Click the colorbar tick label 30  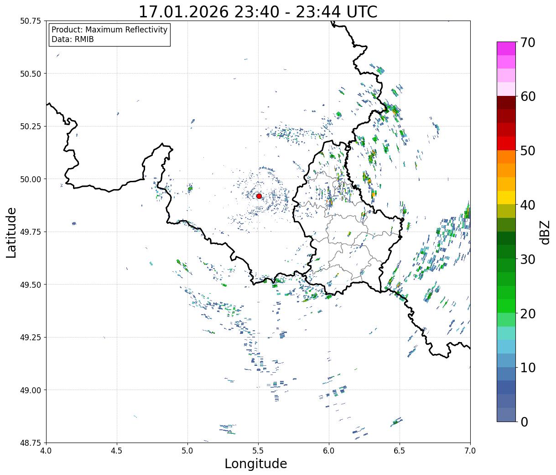(x=528, y=259)
